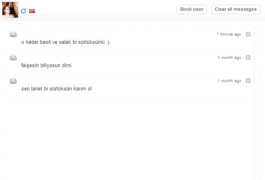The height and width of the screenshot is (180, 265).
Task: Click the blue male gender icon
Action: pyautogui.click(x=23, y=11)
